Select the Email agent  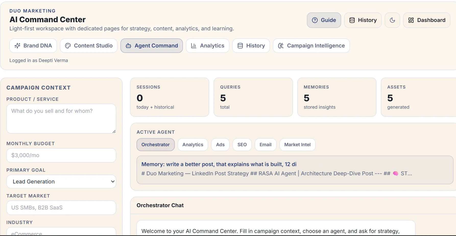coord(266,145)
